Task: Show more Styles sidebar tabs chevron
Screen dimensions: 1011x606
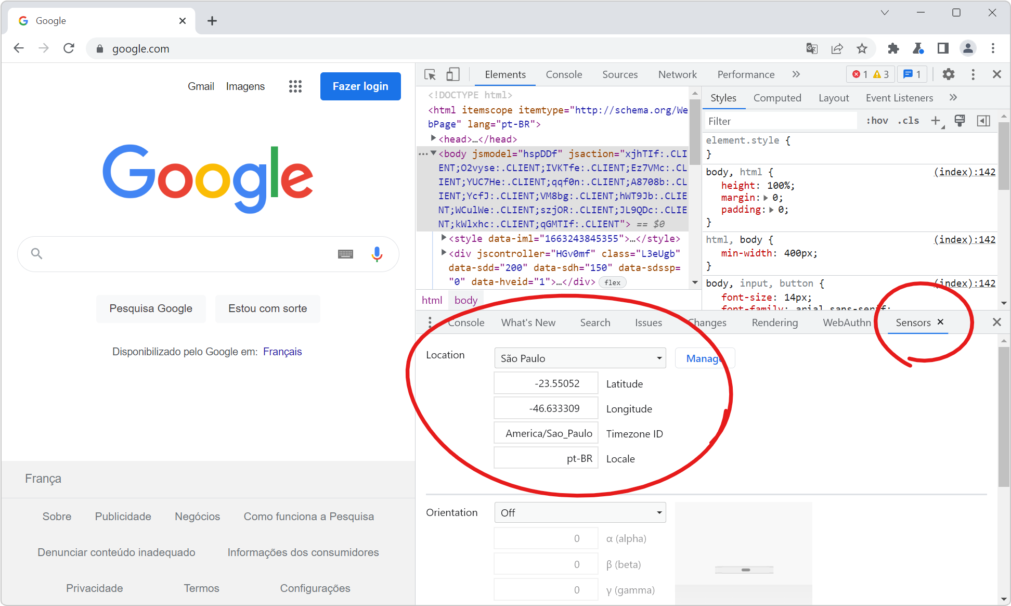Action: 953,98
